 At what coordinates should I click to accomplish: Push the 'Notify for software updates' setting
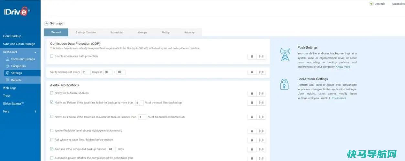tap(261, 93)
